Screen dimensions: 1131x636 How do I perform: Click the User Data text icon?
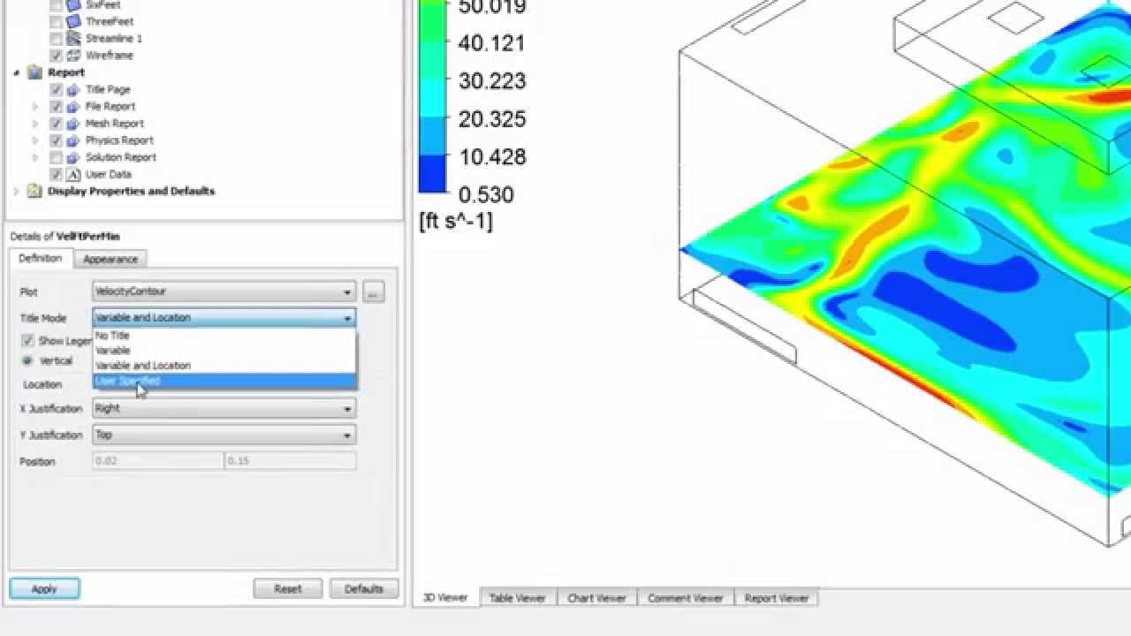click(73, 174)
